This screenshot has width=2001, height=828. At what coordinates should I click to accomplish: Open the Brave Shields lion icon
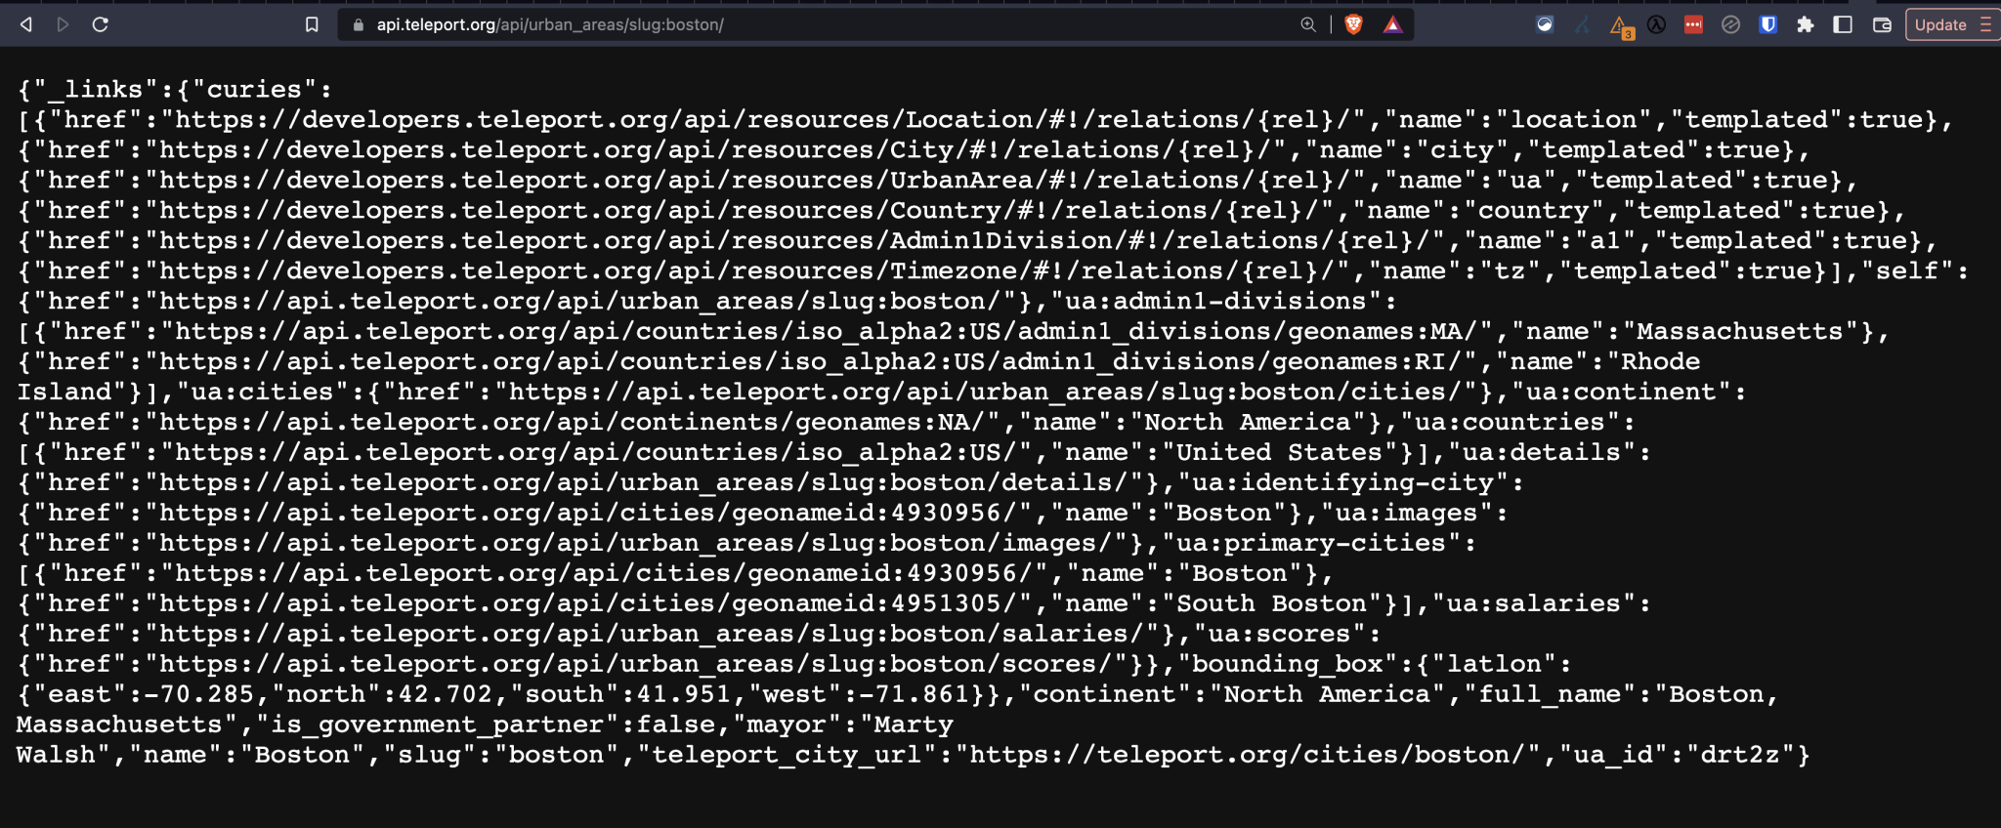point(1353,24)
